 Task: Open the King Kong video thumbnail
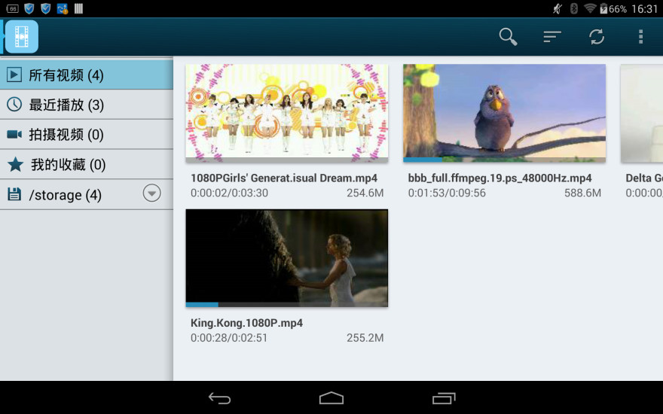pos(286,256)
